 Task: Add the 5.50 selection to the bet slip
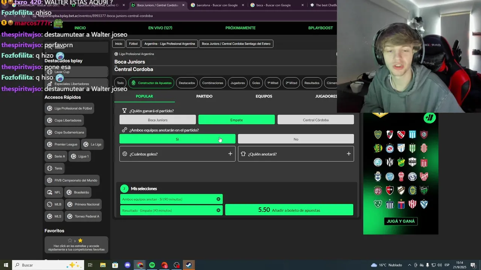(x=289, y=210)
